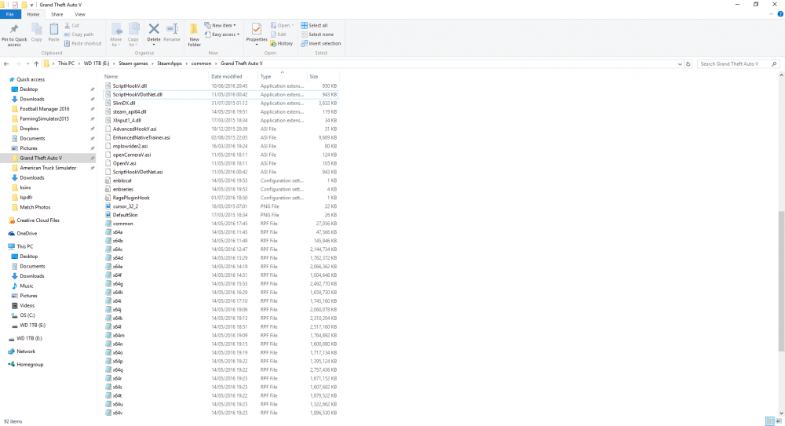Click Copy path in Clipboard group
The width and height of the screenshot is (785, 426).
pos(78,35)
